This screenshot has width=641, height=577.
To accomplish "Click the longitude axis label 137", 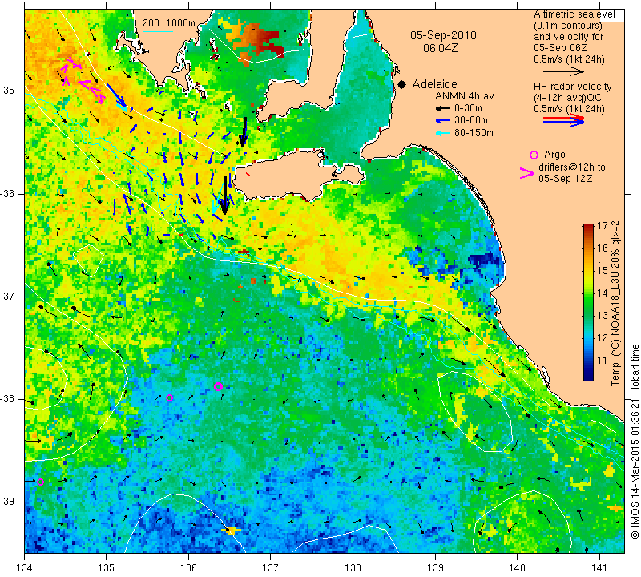I will click(271, 567).
